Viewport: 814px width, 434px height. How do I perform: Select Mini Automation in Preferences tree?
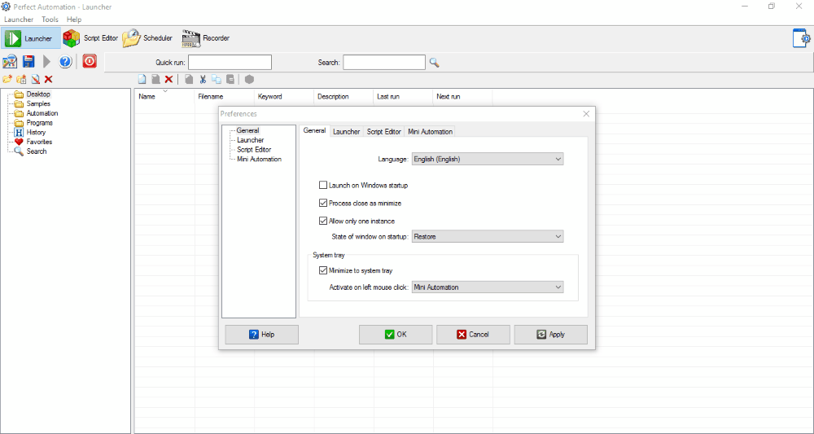coord(259,159)
